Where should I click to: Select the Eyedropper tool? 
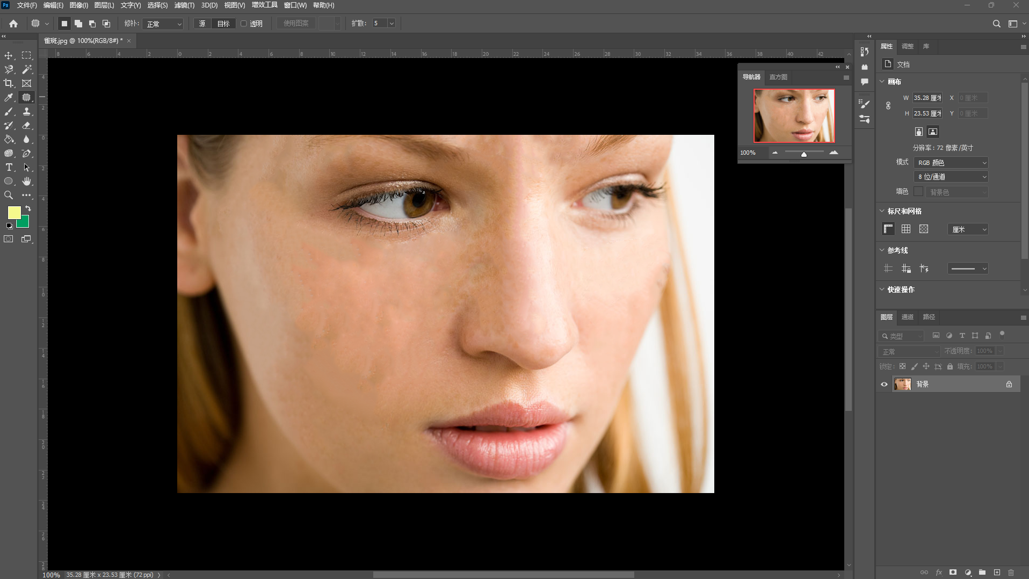(9, 97)
